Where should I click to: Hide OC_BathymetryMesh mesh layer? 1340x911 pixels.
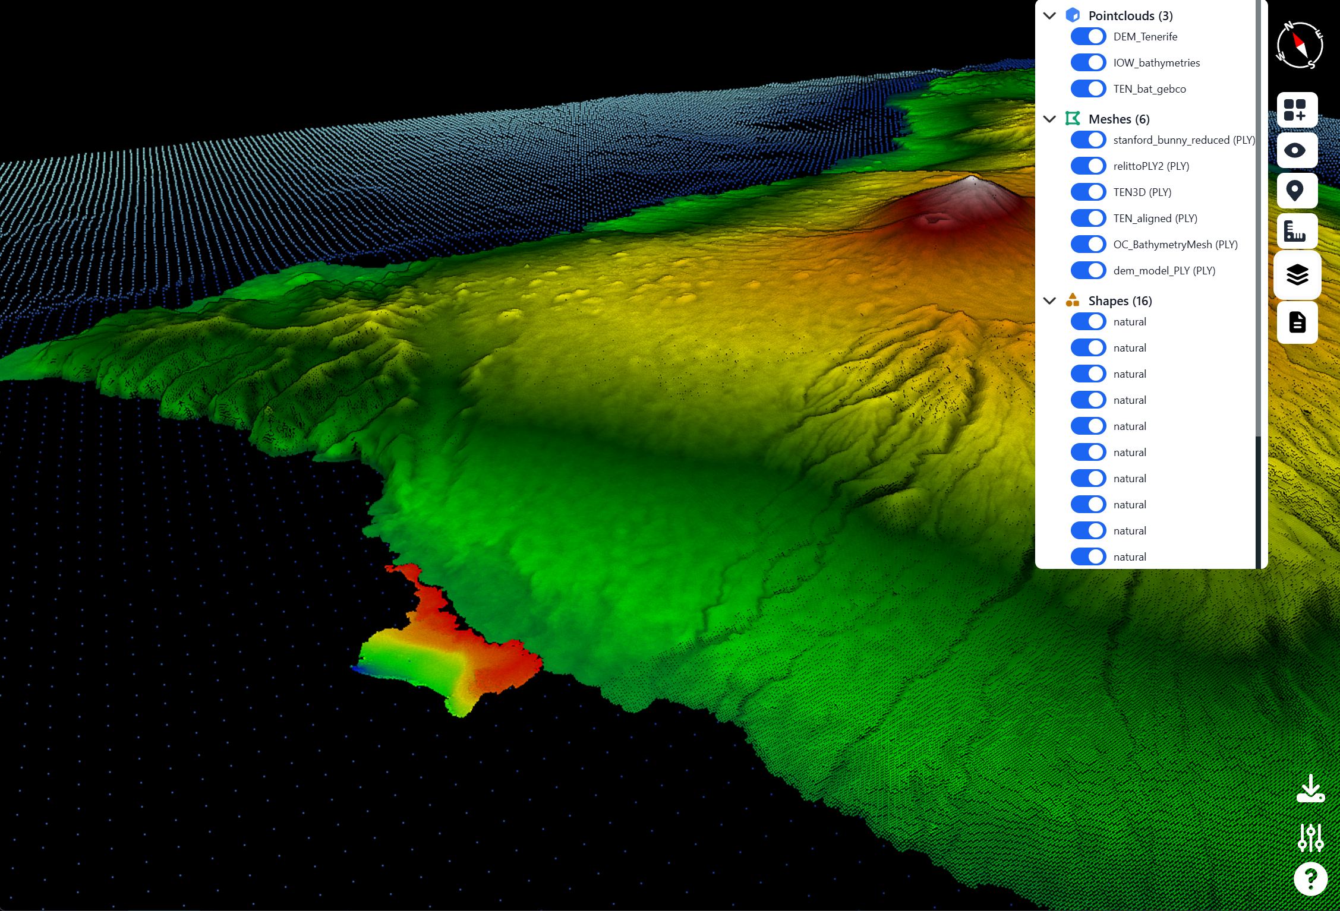pos(1088,245)
